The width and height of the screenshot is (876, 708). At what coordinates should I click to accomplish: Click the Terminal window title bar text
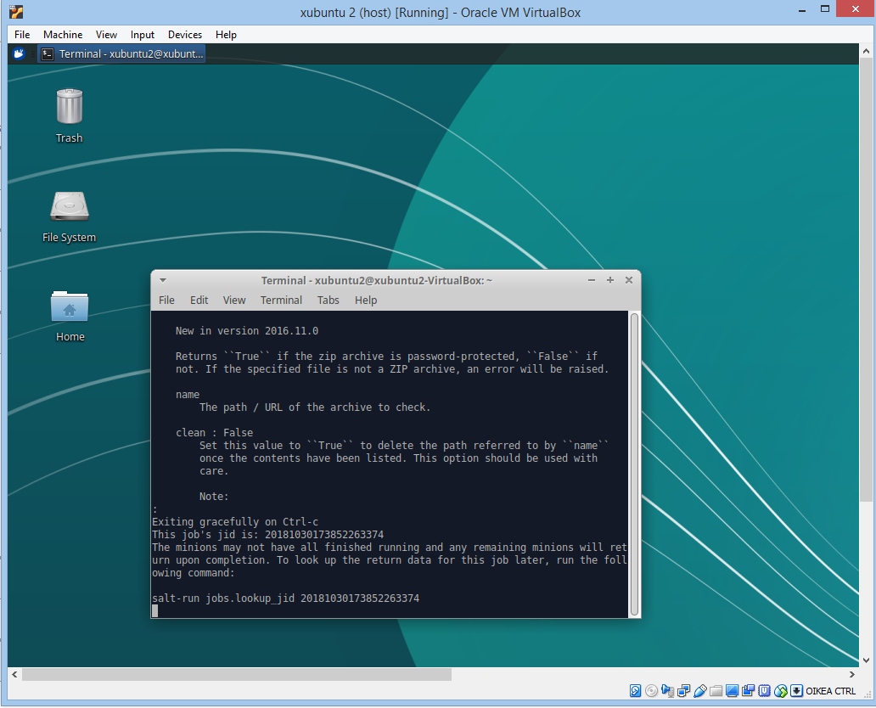377,280
